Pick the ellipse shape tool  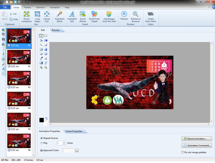pos(41,54)
